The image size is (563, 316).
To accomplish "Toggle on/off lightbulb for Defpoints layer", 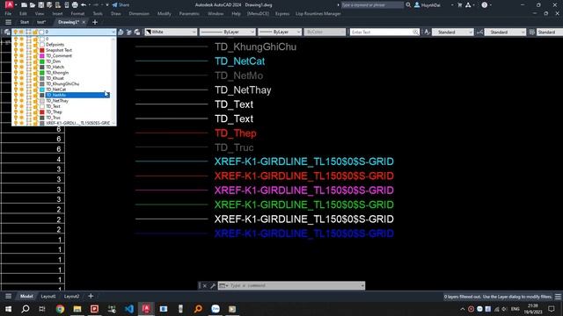I will [16, 45].
